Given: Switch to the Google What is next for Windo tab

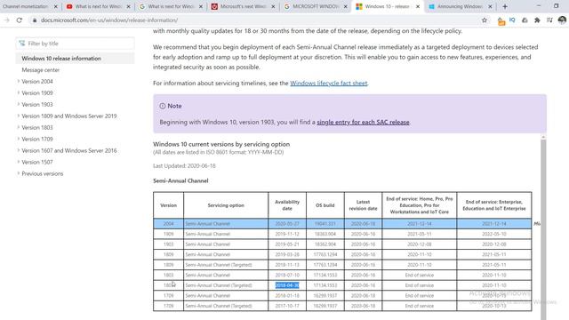Looking at the screenshot, I should pos(171,6).
